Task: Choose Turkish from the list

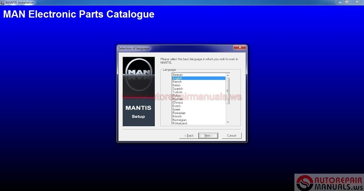Action: click(x=199, y=92)
